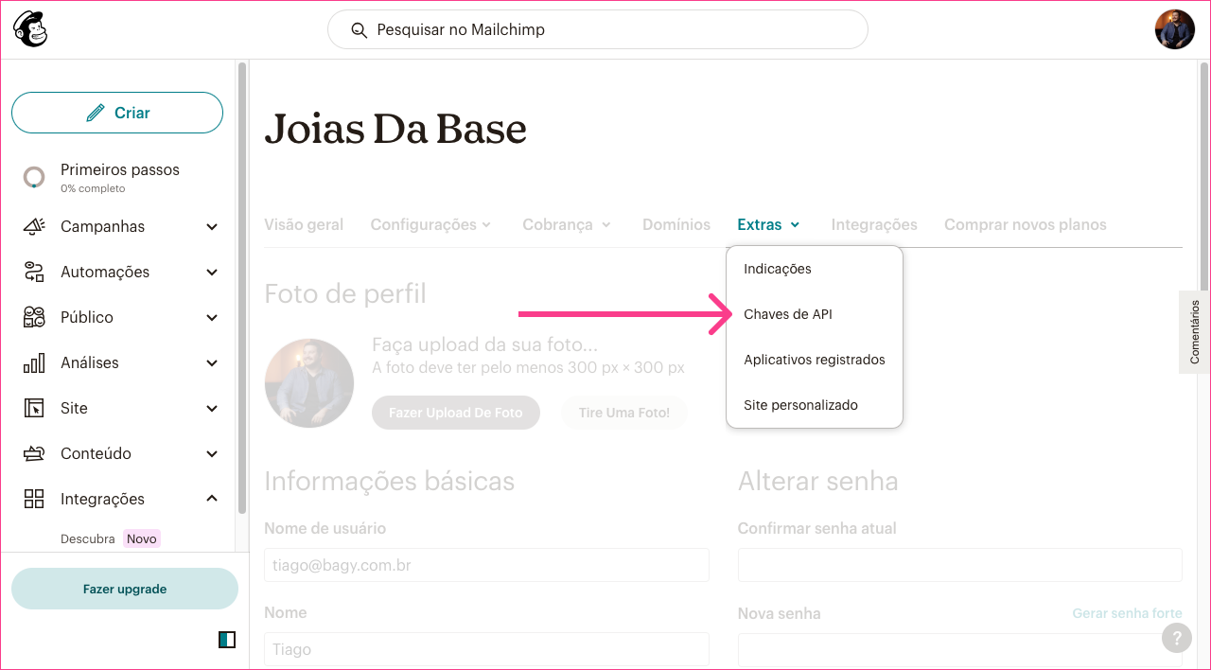Click the Automações flow icon
The image size is (1211, 670).
tap(34, 272)
